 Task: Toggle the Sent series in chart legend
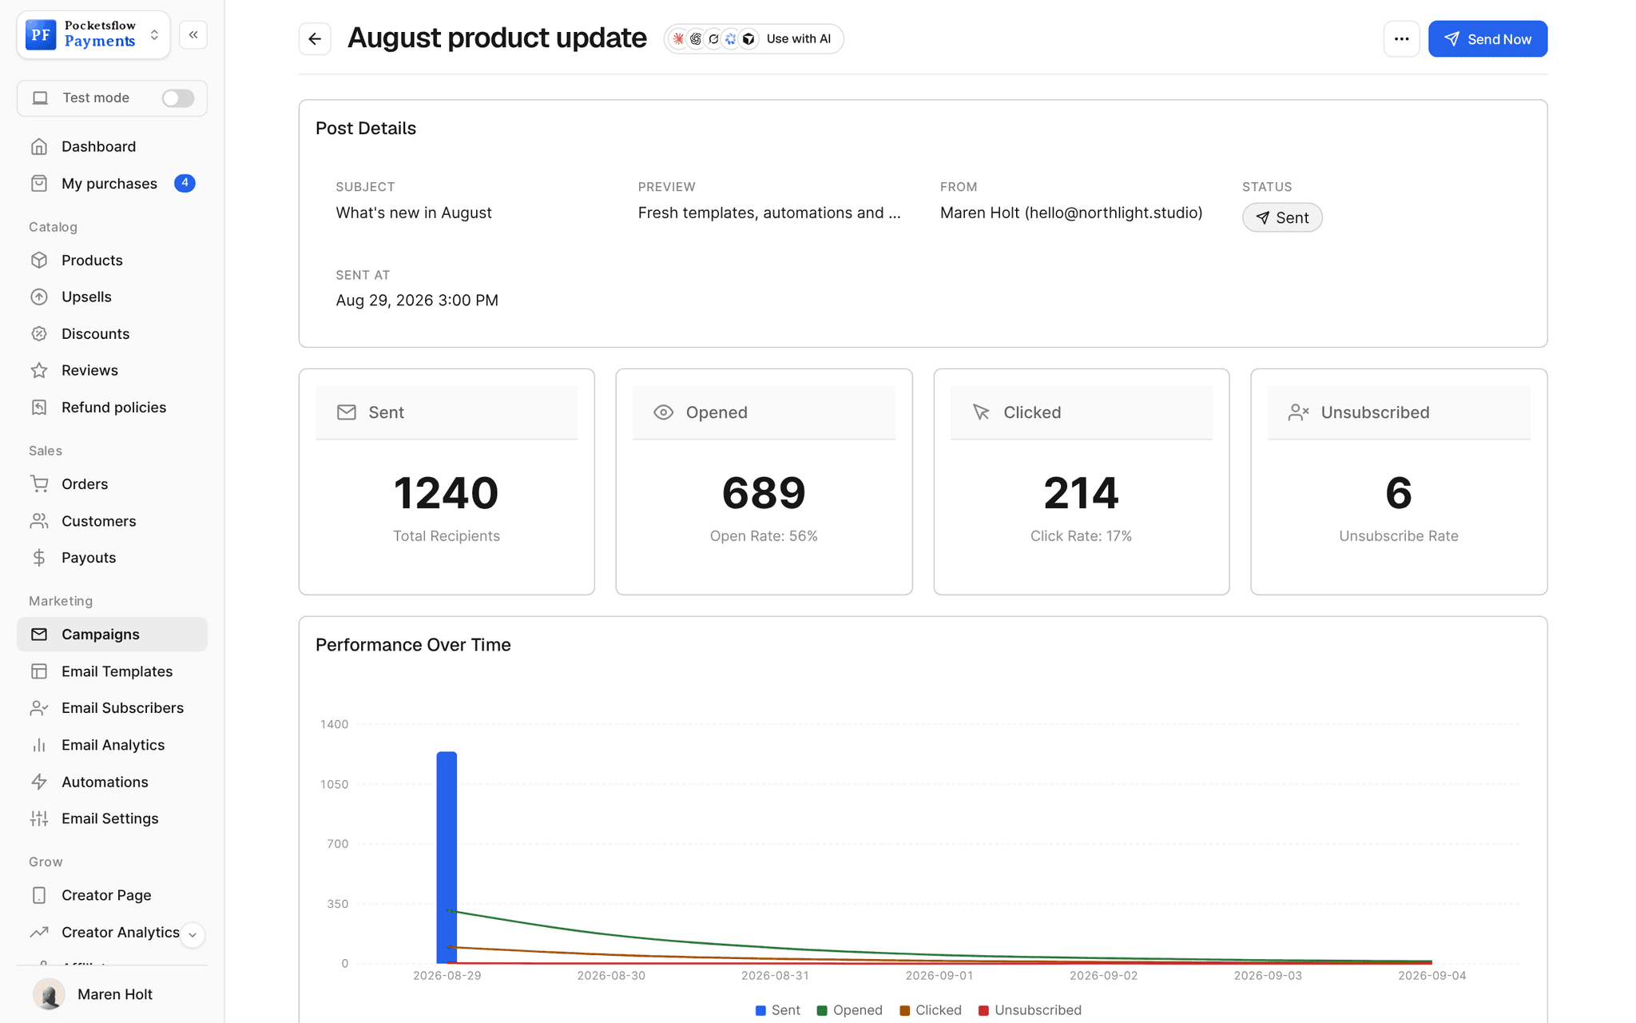[x=777, y=1010]
